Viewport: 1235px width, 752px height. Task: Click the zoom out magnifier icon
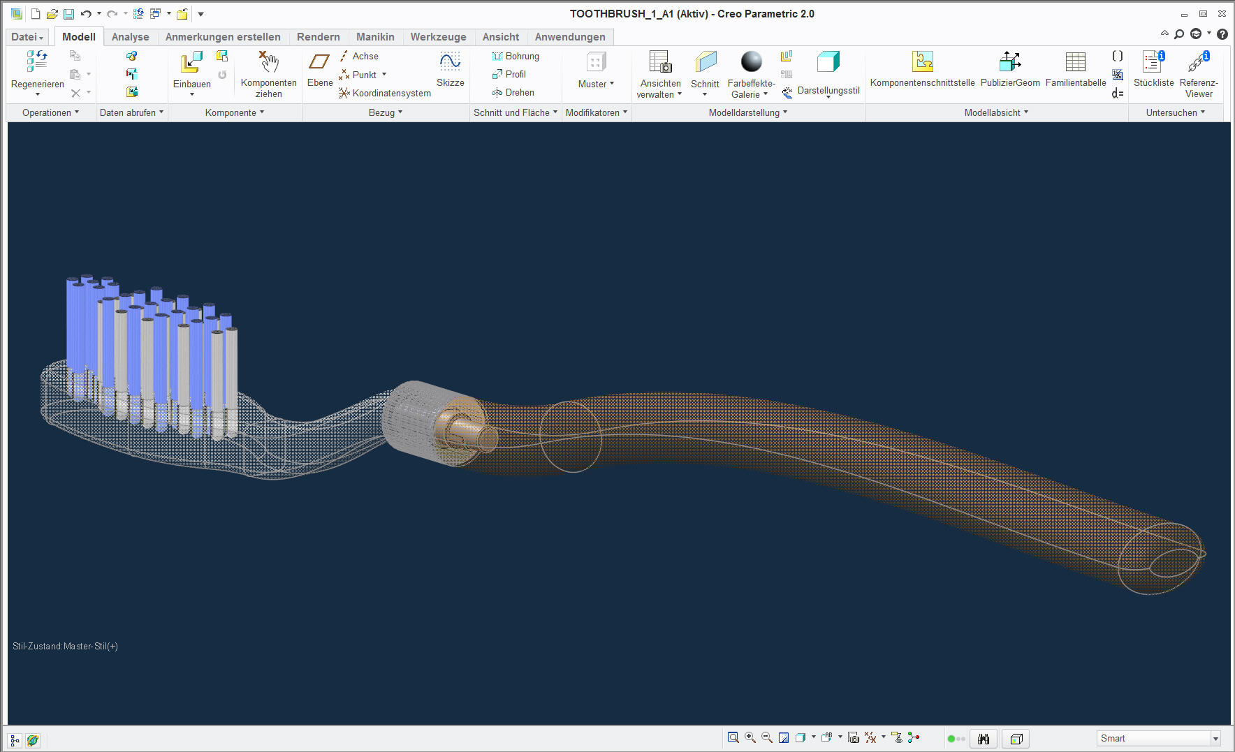[x=767, y=737]
